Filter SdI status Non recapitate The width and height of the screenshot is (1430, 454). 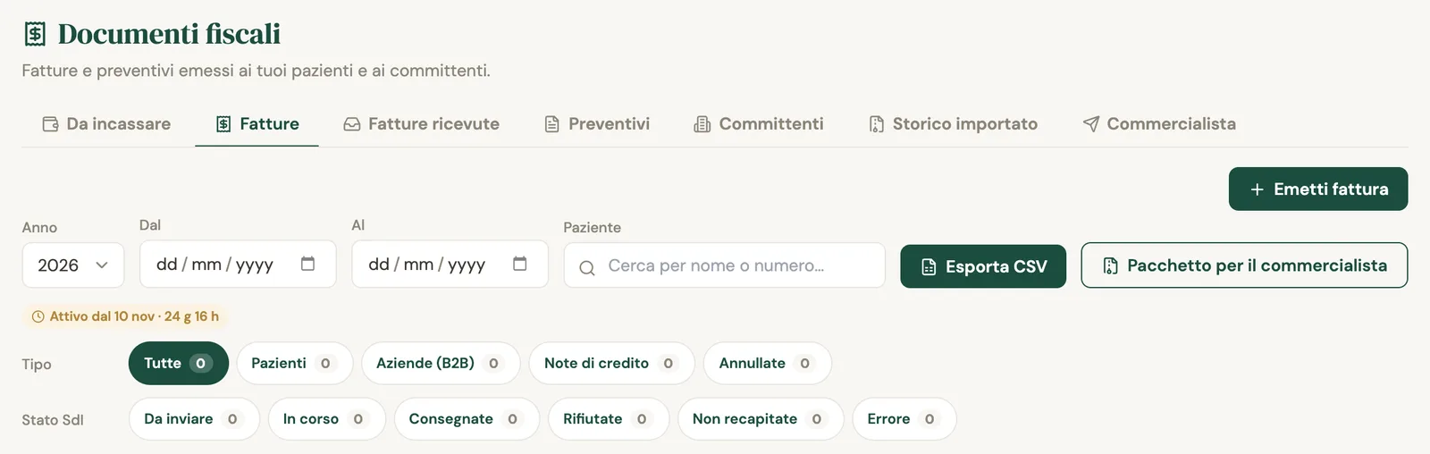[761, 419]
